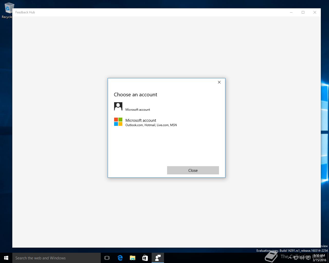This screenshot has width=329, height=263.
Task: Open the Windows Store from the taskbar
Action: (145, 258)
